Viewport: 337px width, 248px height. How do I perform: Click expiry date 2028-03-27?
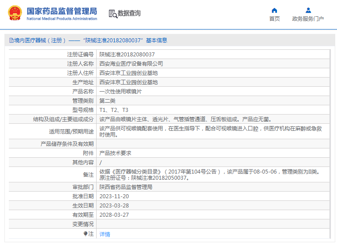(x=114, y=215)
